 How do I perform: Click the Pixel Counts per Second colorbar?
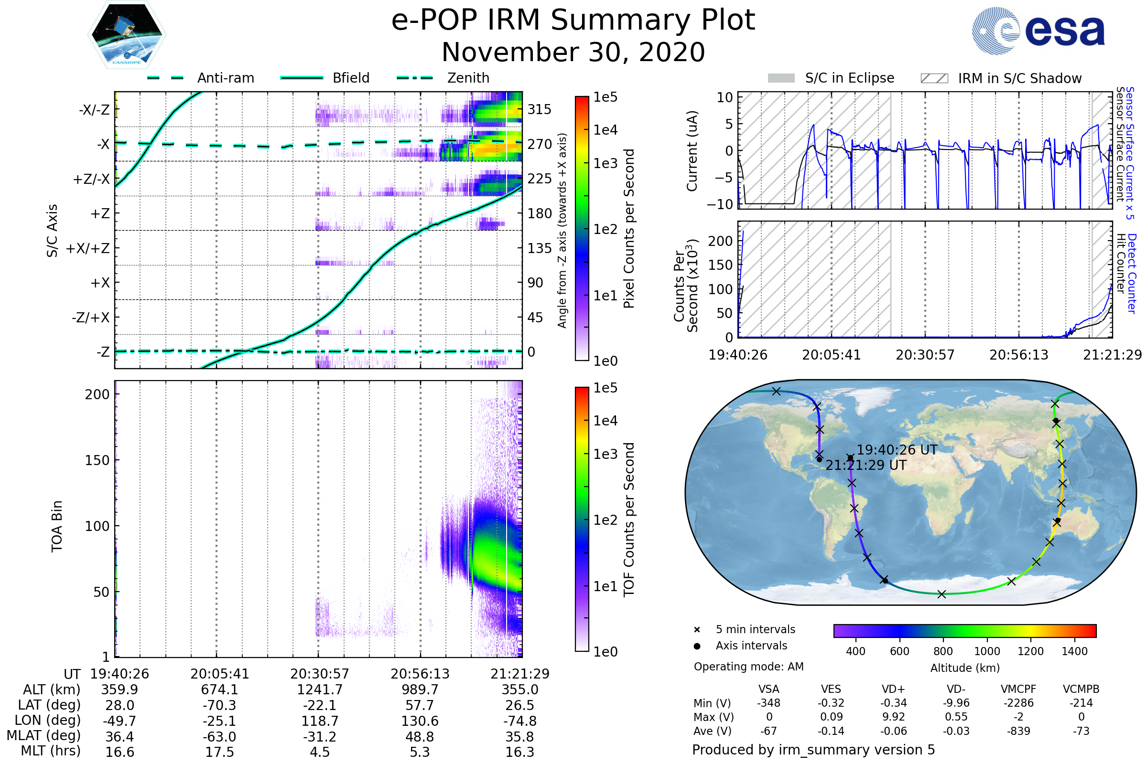[x=582, y=229]
